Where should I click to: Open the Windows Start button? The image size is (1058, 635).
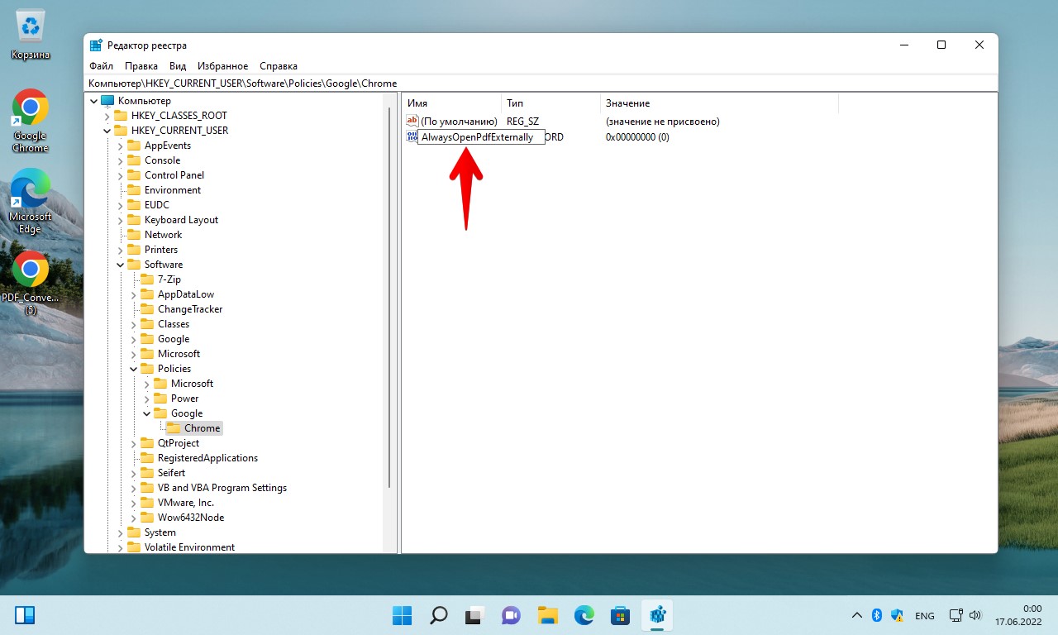[x=403, y=615]
